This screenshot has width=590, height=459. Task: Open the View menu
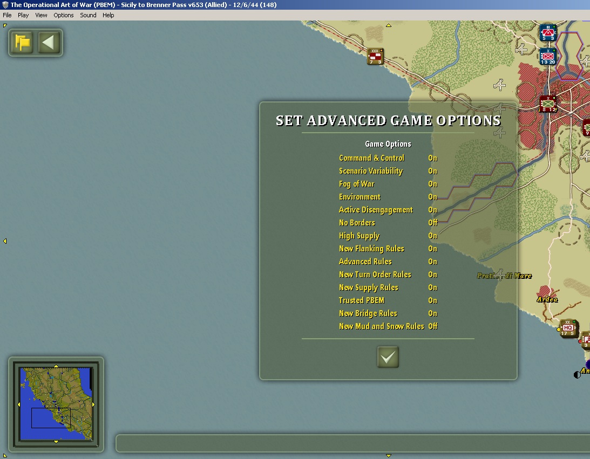[41, 15]
